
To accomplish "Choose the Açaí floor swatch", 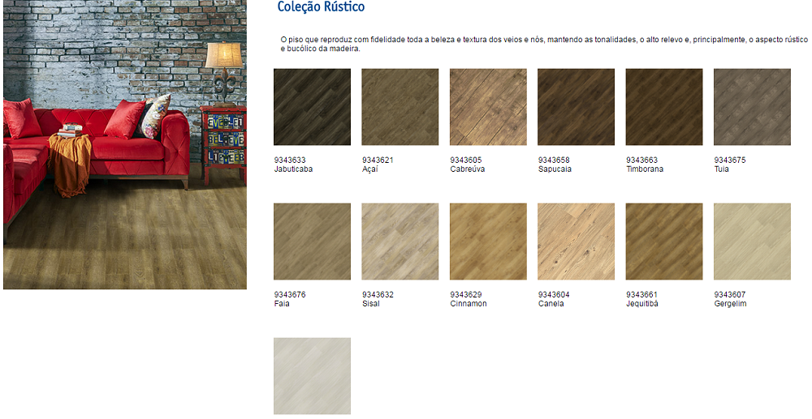I will (400, 107).
